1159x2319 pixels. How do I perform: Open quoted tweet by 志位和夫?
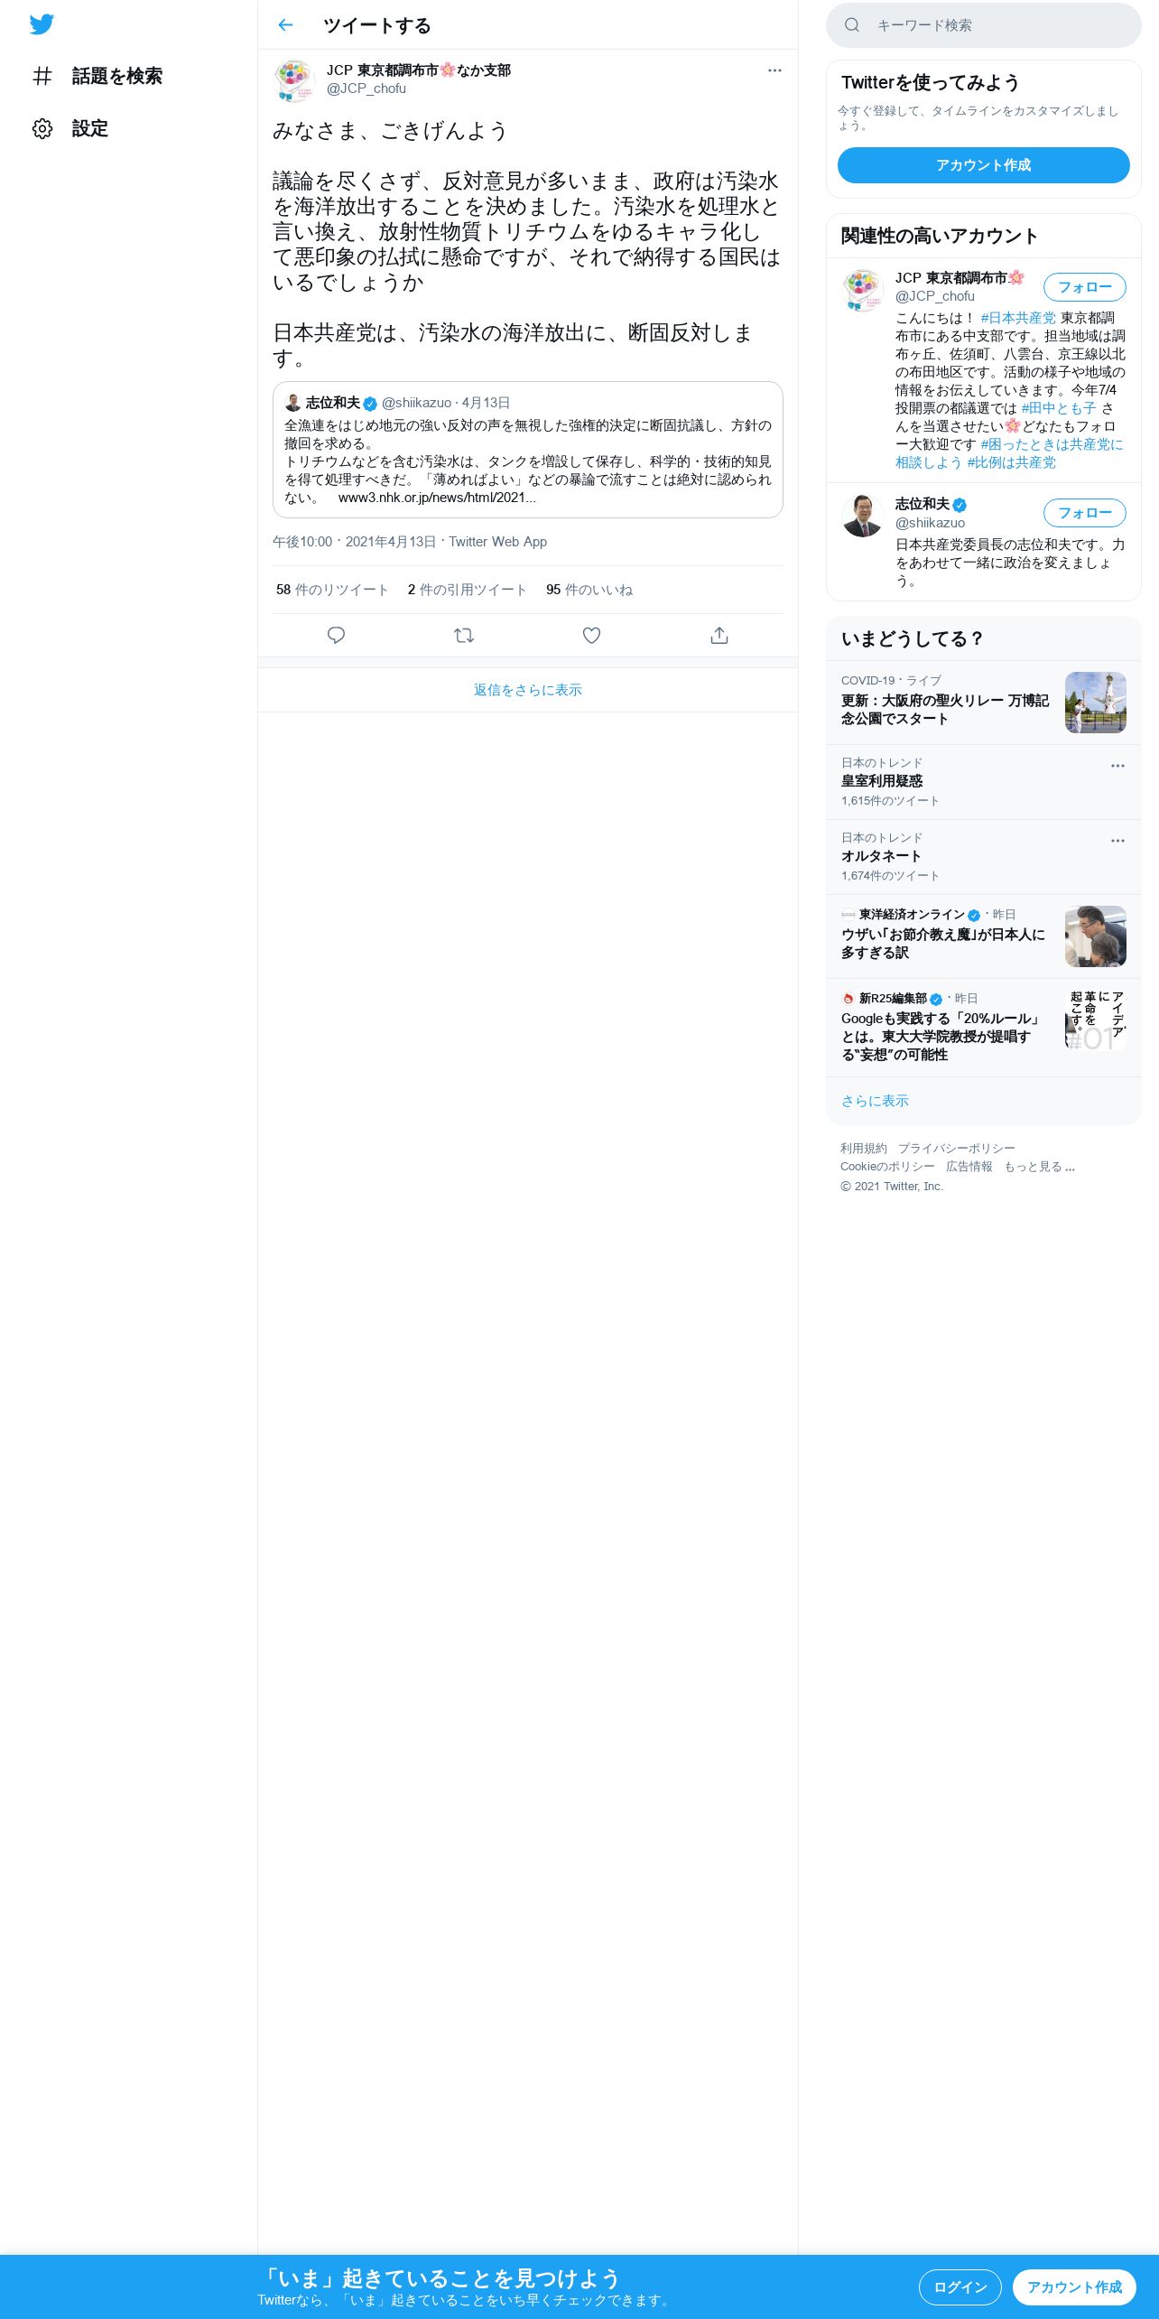(x=528, y=450)
